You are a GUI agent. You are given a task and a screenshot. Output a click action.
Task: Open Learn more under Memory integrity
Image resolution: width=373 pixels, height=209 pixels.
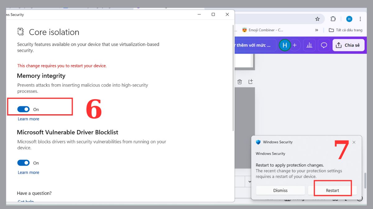pyautogui.click(x=28, y=119)
